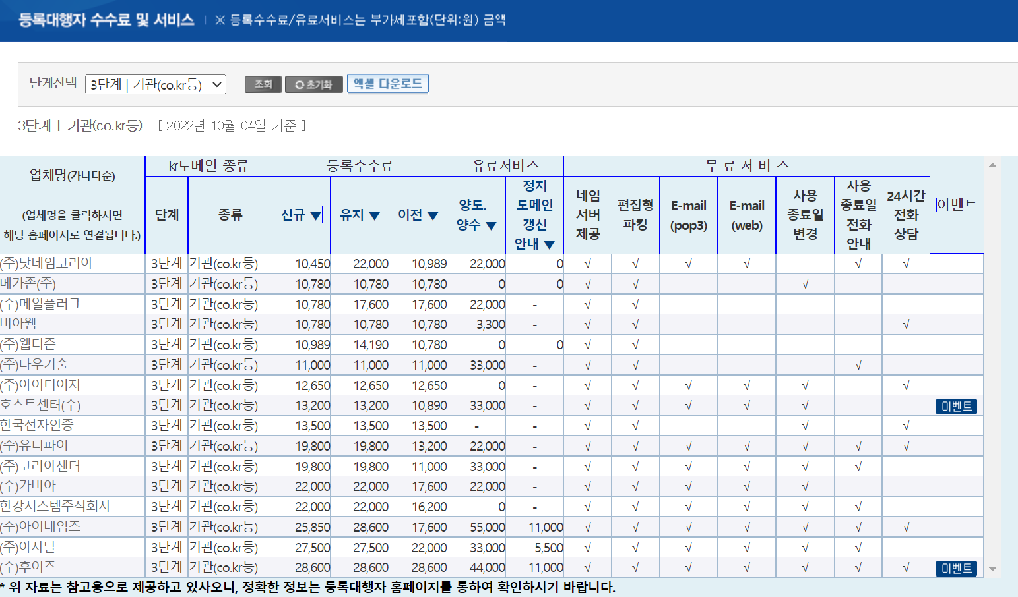Screen dimensions: 1018x597
Task: Open (주)아사달 company link
Action: [x=28, y=547]
